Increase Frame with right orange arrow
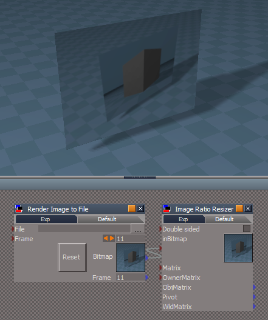 coord(112,238)
